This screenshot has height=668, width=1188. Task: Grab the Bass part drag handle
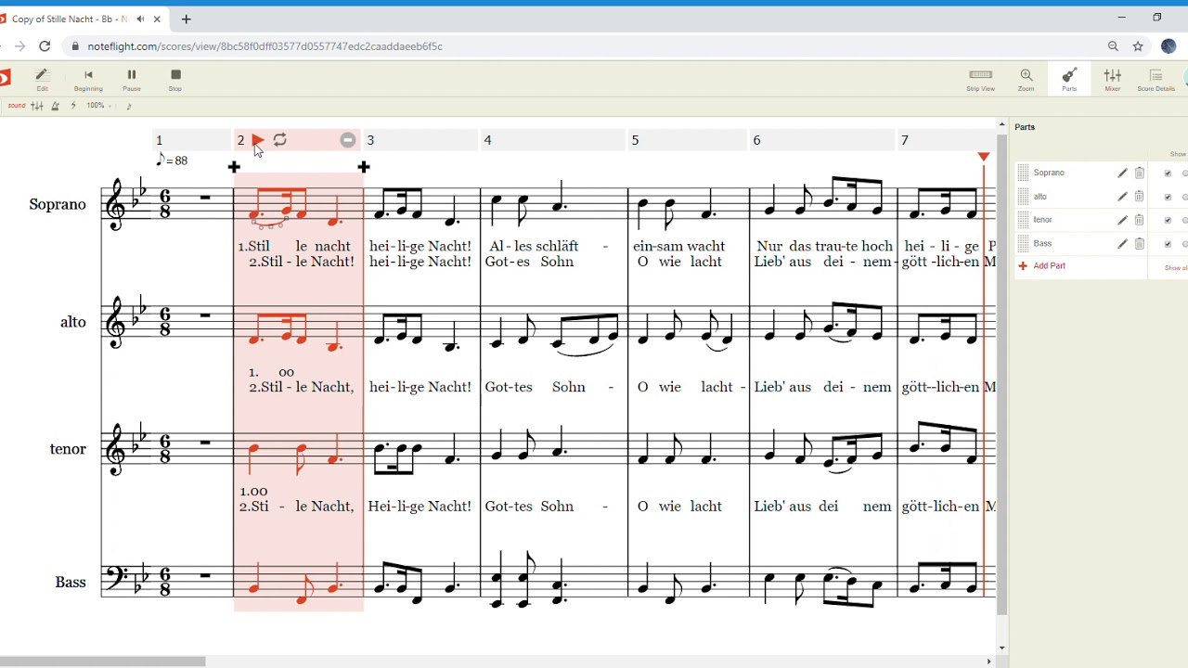[x=1024, y=243]
